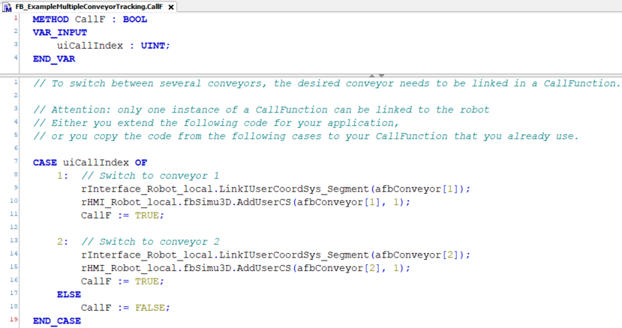
Task: Place cursor on METHOD keyword
Action: pos(51,19)
